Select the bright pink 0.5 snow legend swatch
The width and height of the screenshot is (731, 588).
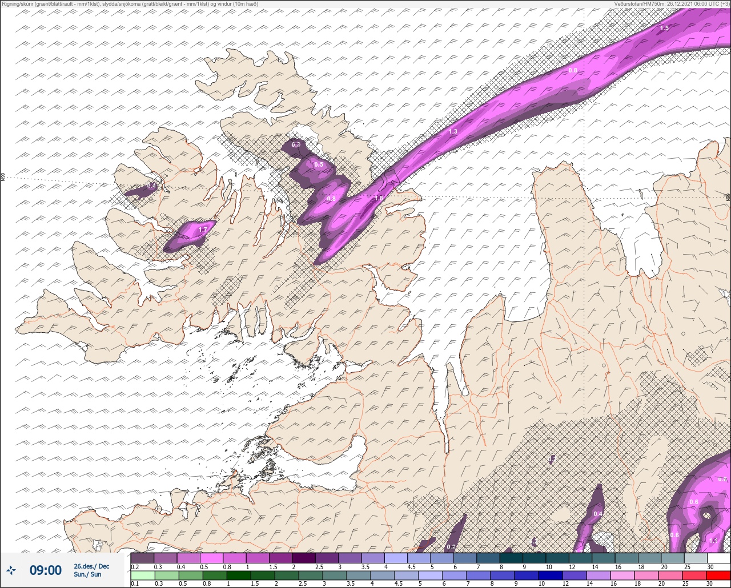pos(211,558)
